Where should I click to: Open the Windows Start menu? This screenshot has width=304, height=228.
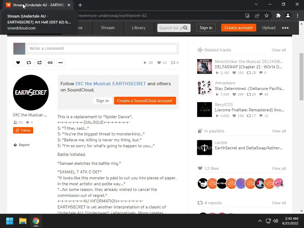[9, 221]
